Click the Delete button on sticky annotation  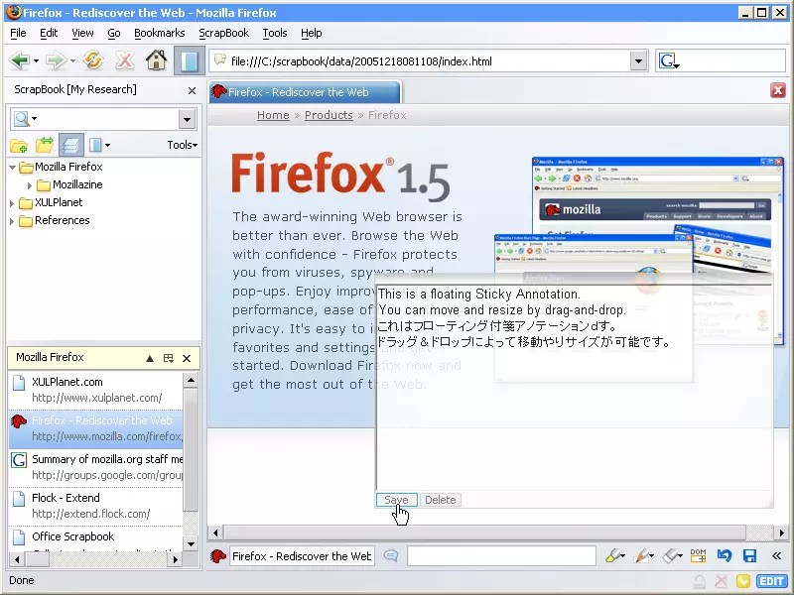click(x=440, y=500)
